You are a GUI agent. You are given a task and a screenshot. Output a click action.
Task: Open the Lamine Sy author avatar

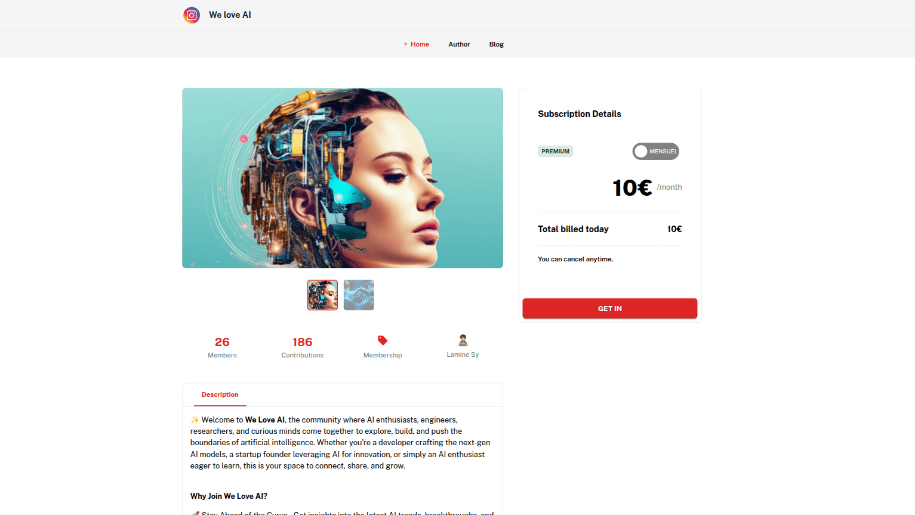click(x=463, y=340)
